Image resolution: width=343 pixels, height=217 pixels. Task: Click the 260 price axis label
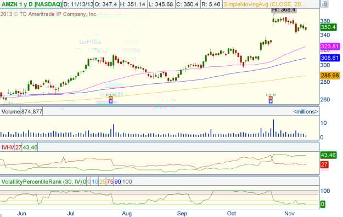tap(325, 99)
